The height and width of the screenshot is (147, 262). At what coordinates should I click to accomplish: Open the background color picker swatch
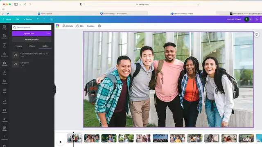click(57, 26)
